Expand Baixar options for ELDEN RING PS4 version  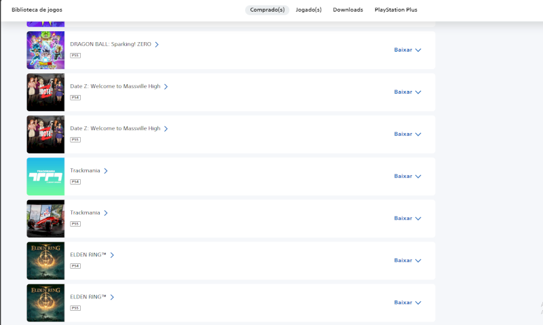(408, 261)
